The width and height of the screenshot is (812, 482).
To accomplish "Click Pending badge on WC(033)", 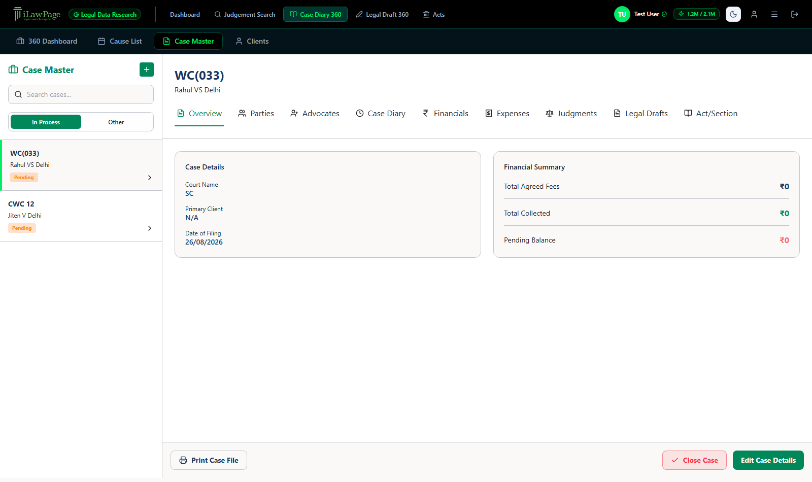I will (24, 178).
